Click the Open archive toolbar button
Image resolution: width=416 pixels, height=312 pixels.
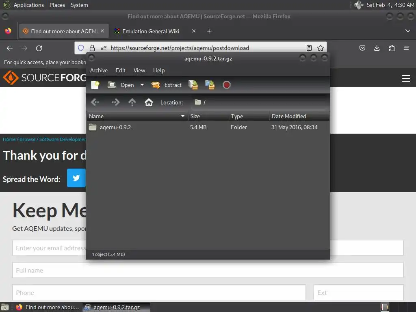[121, 85]
